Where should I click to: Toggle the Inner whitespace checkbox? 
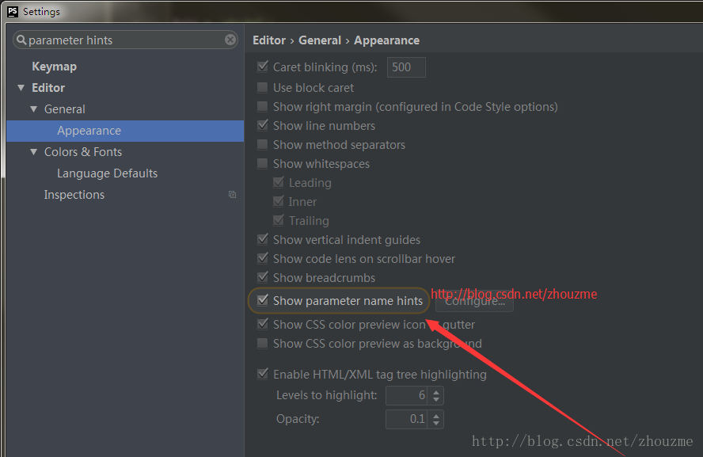(x=279, y=201)
